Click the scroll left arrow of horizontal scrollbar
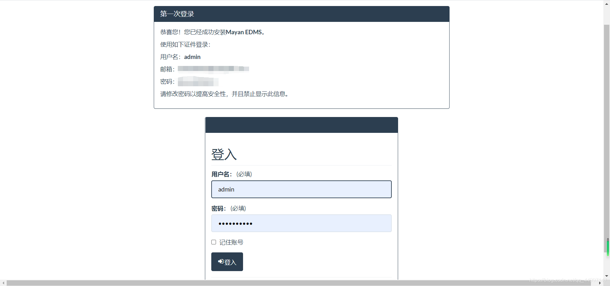Image resolution: width=610 pixels, height=286 pixels. [3, 283]
